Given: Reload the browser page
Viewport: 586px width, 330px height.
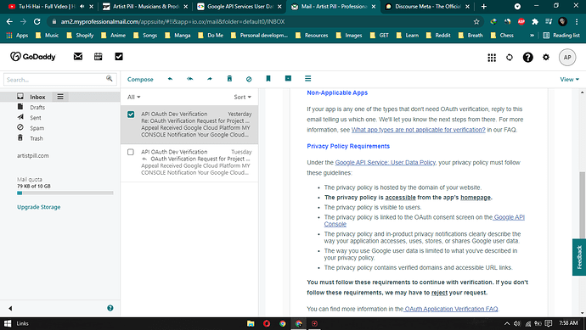Looking at the screenshot, I should coord(37,22).
